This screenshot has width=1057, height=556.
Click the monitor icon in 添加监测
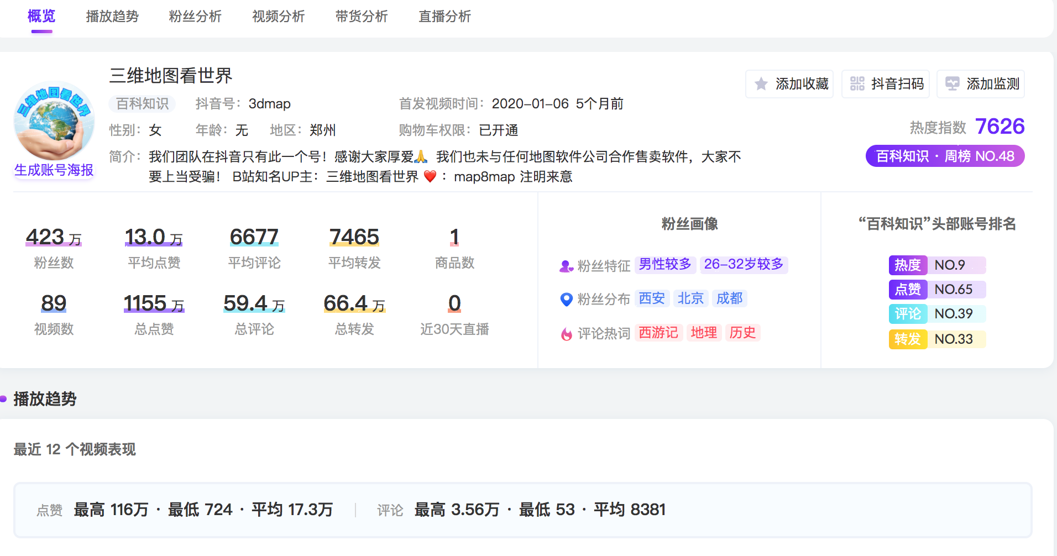(952, 84)
